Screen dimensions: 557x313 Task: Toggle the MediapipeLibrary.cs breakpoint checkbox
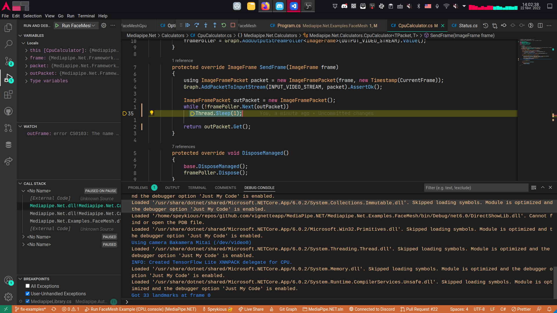click(x=28, y=301)
